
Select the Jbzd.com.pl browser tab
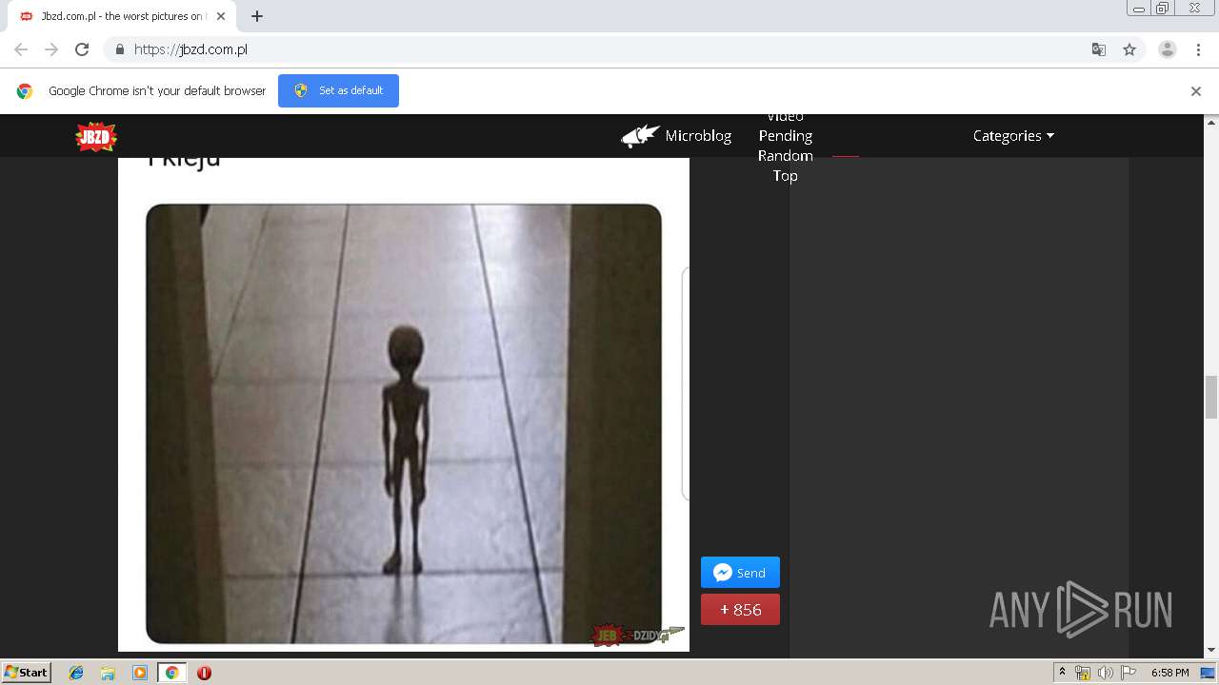pos(124,16)
